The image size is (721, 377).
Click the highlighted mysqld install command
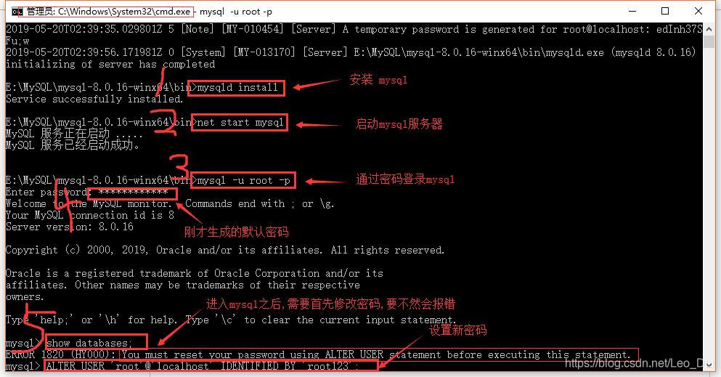pyautogui.click(x=237, y=87)
